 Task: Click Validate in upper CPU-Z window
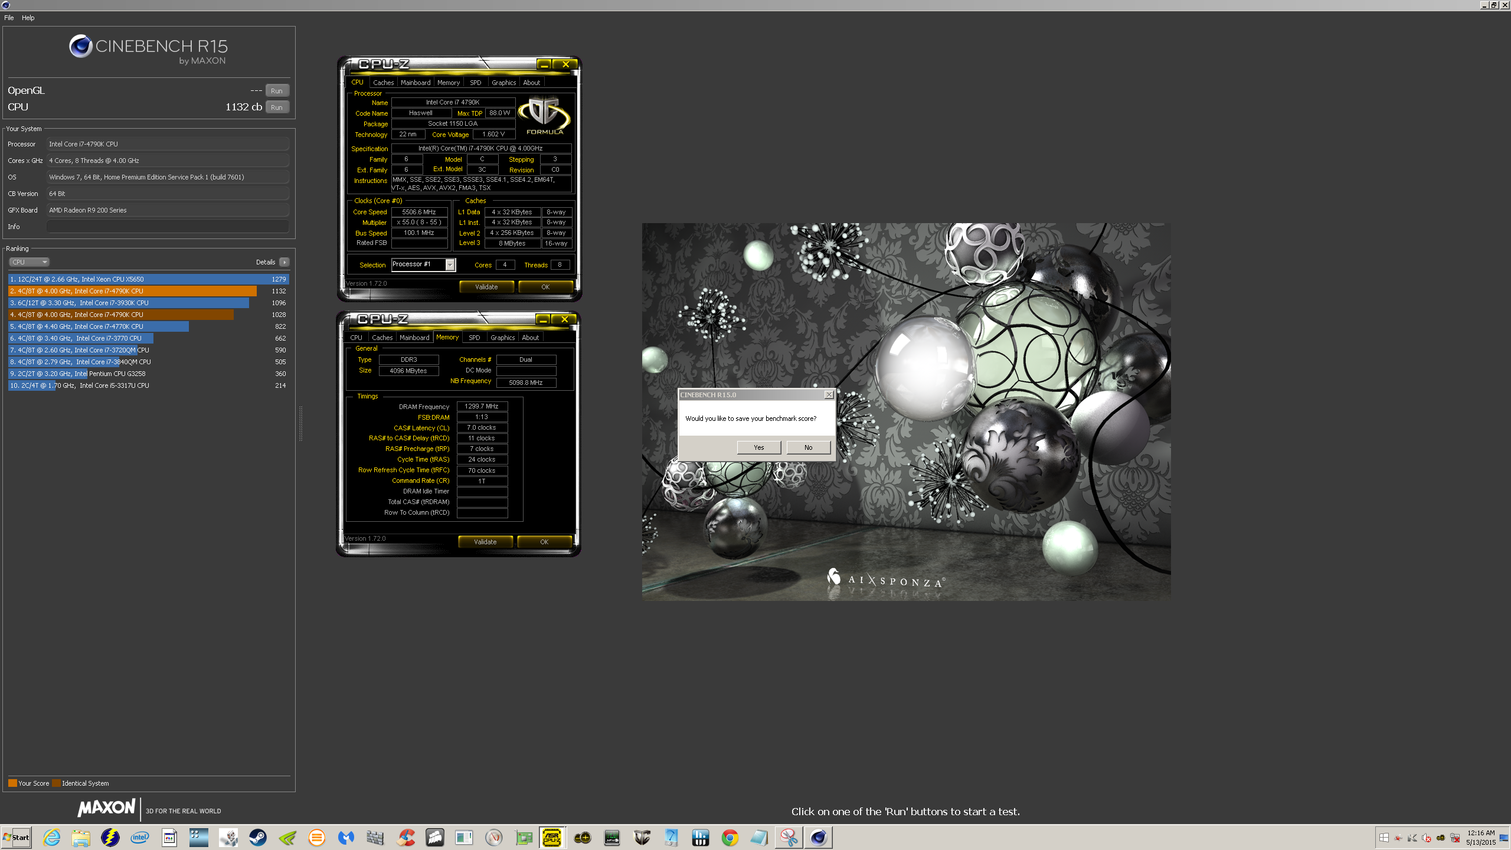tap(486, 287)
